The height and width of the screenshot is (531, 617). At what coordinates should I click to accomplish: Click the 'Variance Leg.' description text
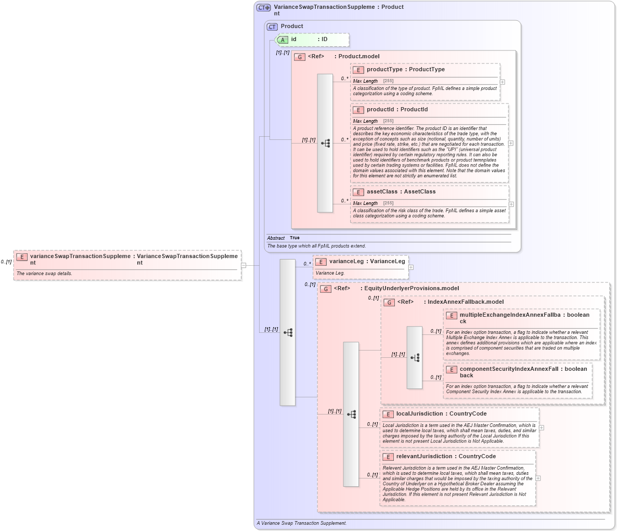pyautogui.click(x=330, y=273)
